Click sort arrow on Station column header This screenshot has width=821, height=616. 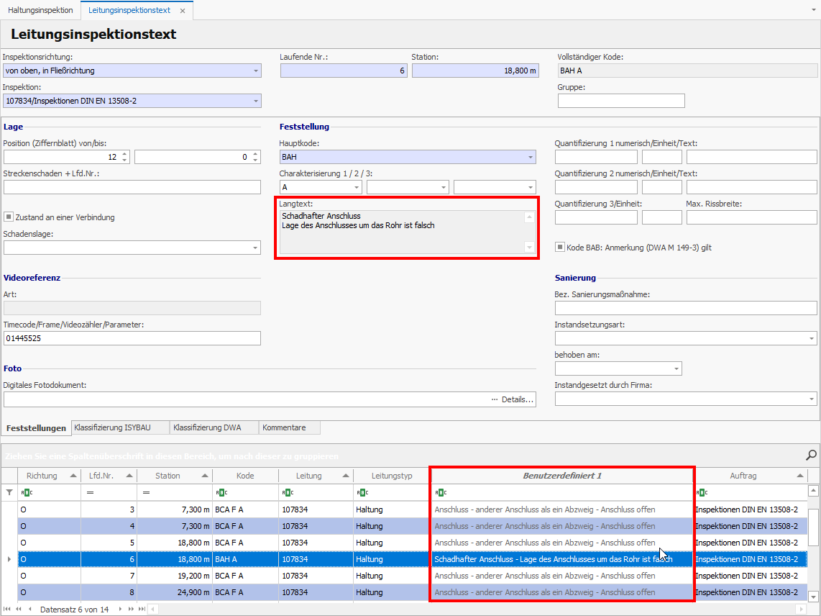tap(206, 476)
